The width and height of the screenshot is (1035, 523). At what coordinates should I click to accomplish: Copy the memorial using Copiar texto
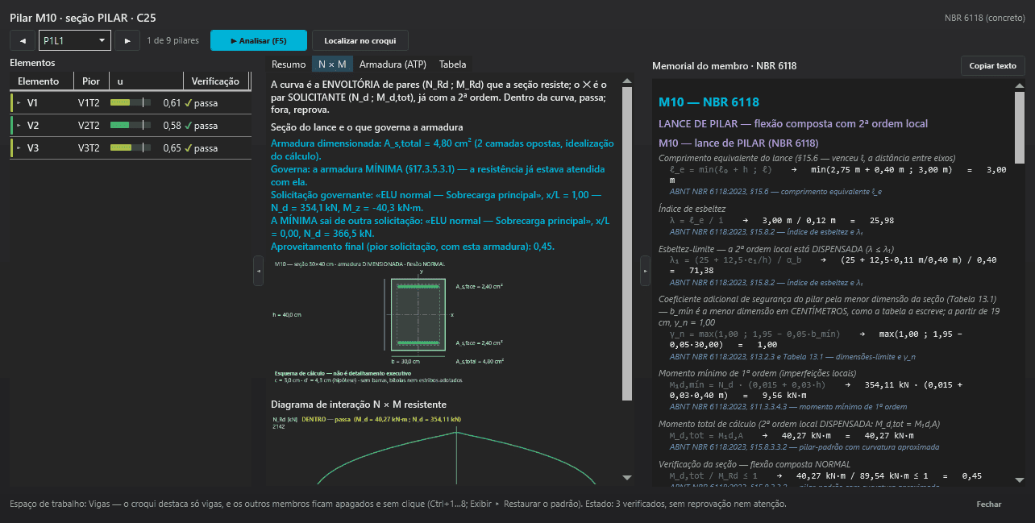pos(993,65)
